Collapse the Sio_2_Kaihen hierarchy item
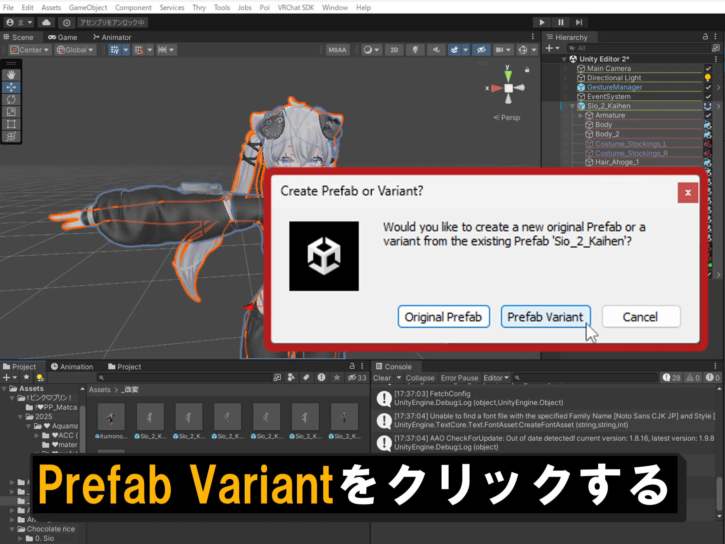The image size is (725, 544). pyautogui.click(x=572, y=106)
